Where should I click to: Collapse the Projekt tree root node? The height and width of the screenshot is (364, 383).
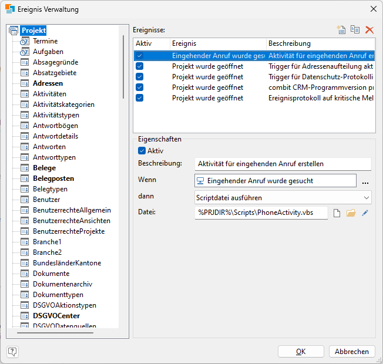pos(14,31)
